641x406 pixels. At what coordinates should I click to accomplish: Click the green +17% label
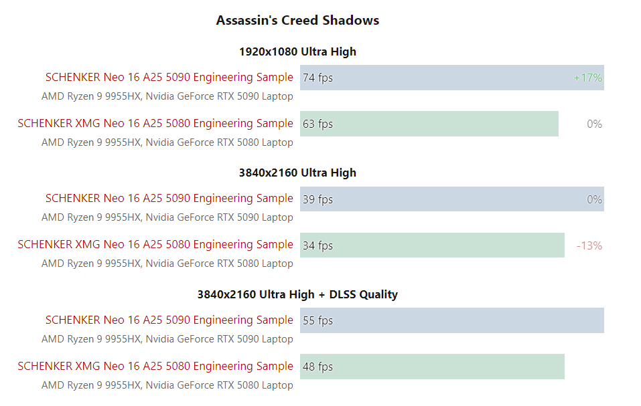click(588, 78)
